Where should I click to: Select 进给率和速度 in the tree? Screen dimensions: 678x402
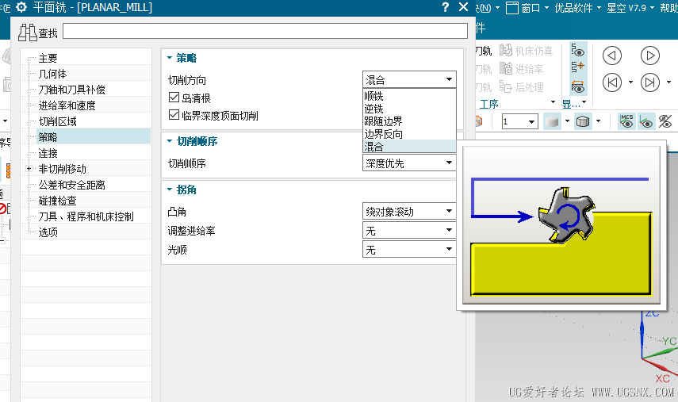[67, 105]
